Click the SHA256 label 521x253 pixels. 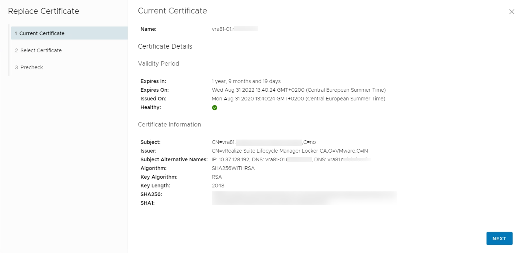pos(151,194)
